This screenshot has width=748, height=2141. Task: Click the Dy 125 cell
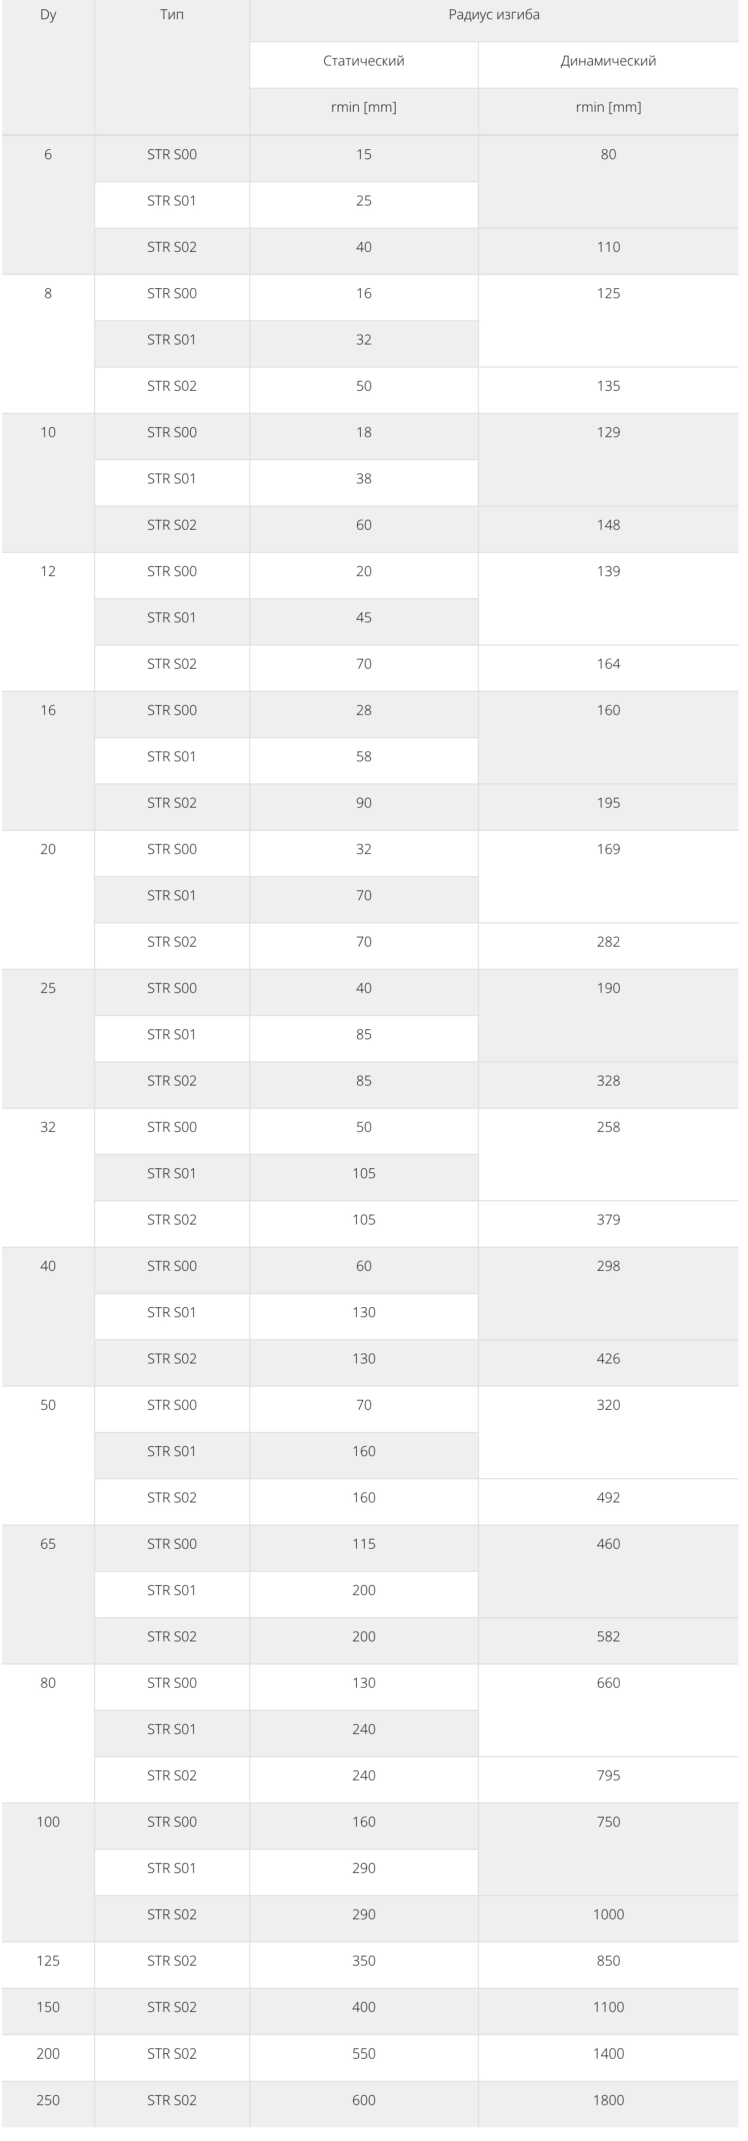[47, 1961]
